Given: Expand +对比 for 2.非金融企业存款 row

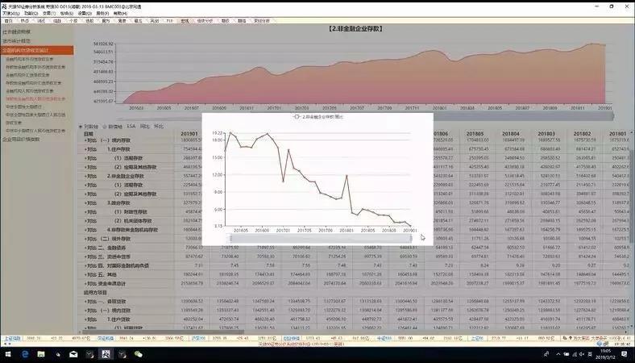Looking at the screenshot, I should point(89,175).
